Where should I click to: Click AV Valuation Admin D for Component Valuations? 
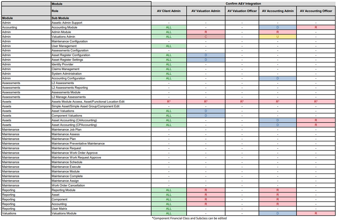pyautogui.click(x=206, y=115)
